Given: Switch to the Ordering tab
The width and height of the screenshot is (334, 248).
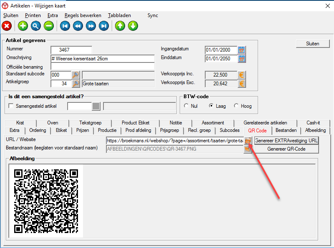Looking at the screenshot, I should coord(38,131).
